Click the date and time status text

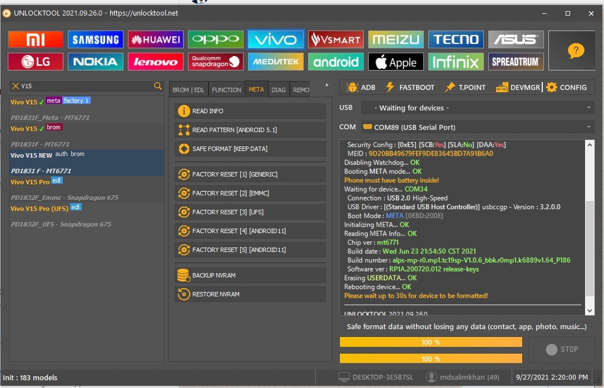click(552, 377)
